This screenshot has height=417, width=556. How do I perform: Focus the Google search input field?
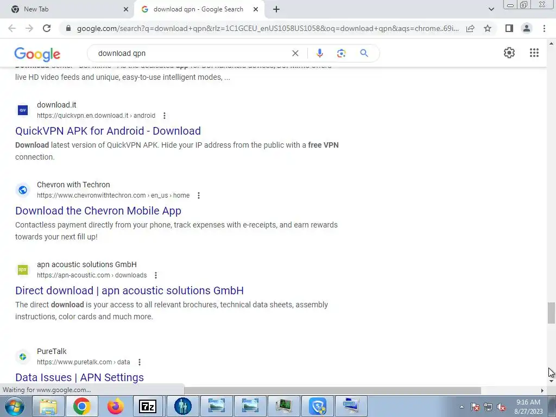pyautogui.click(x=192, y=53)
